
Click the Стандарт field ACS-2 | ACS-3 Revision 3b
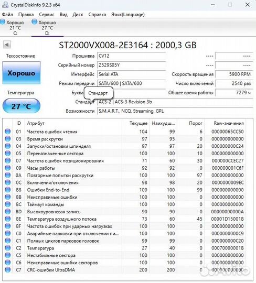175,102
